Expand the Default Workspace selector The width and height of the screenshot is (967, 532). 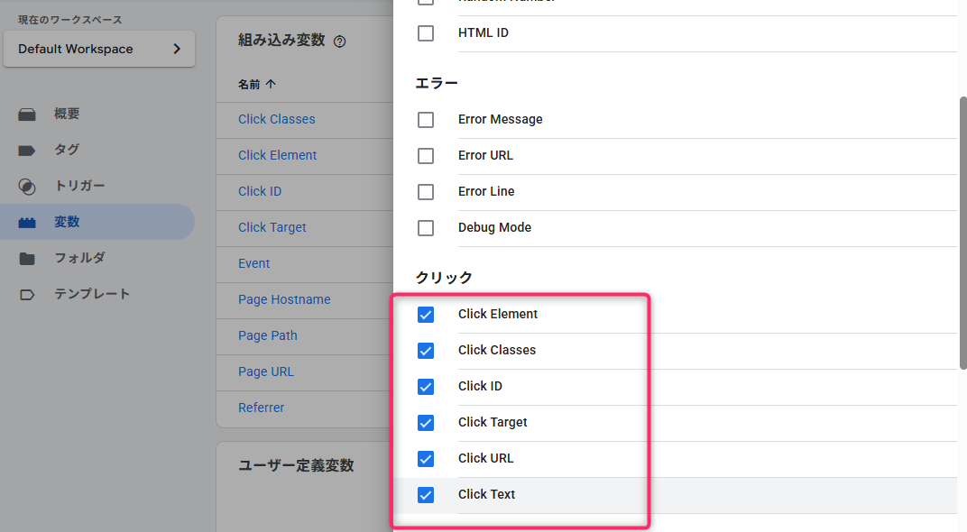coord(99,50)
